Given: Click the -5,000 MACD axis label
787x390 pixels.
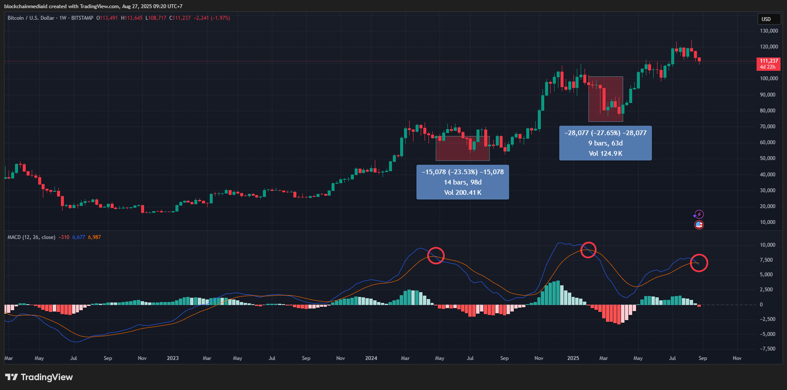Looking at the screenshot, I should pos(767,334).
